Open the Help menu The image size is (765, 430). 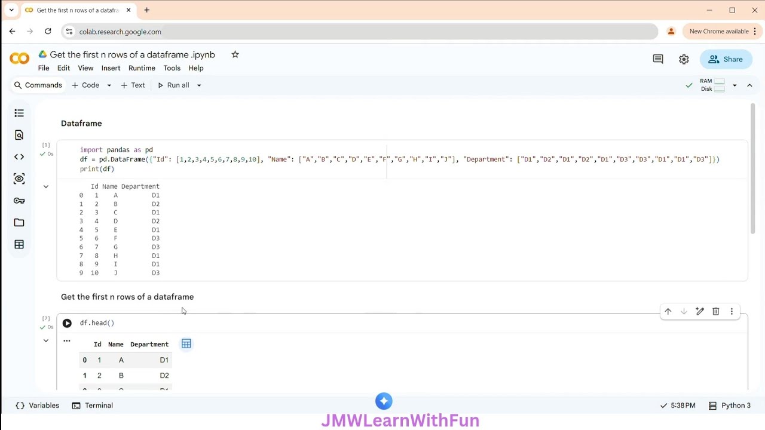pos(196,68)
